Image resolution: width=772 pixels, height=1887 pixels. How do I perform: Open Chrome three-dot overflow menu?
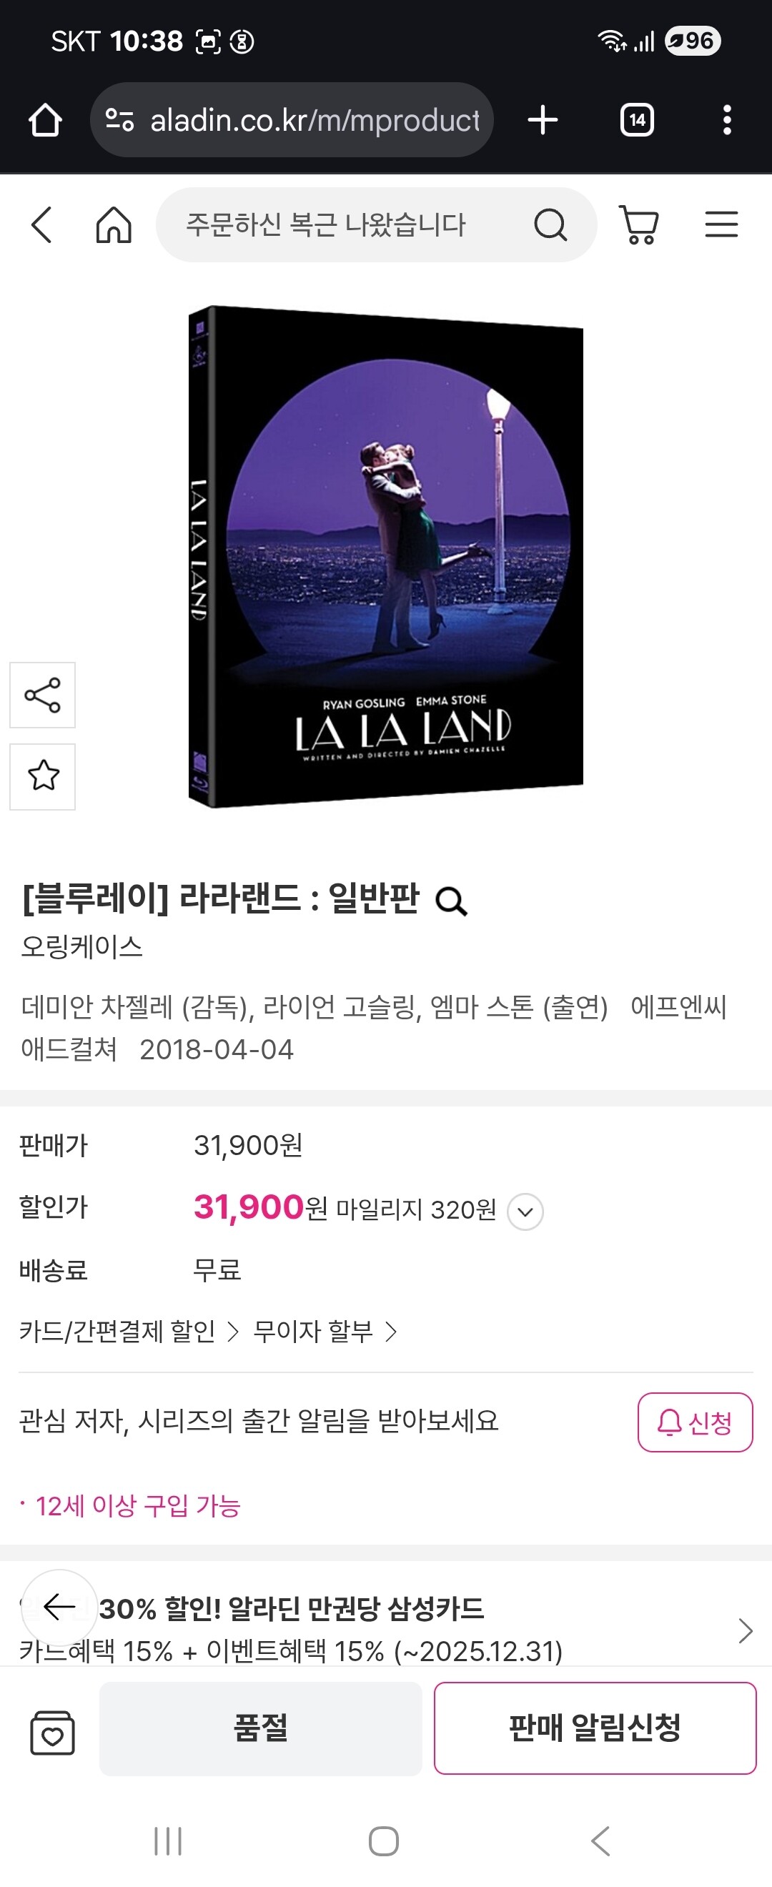point(726,120)
